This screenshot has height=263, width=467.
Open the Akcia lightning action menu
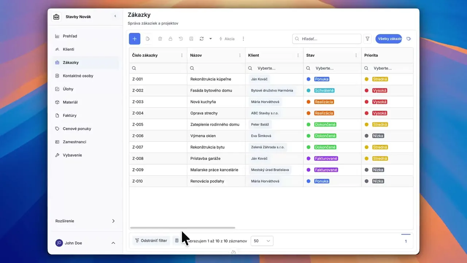click(227, 38)
